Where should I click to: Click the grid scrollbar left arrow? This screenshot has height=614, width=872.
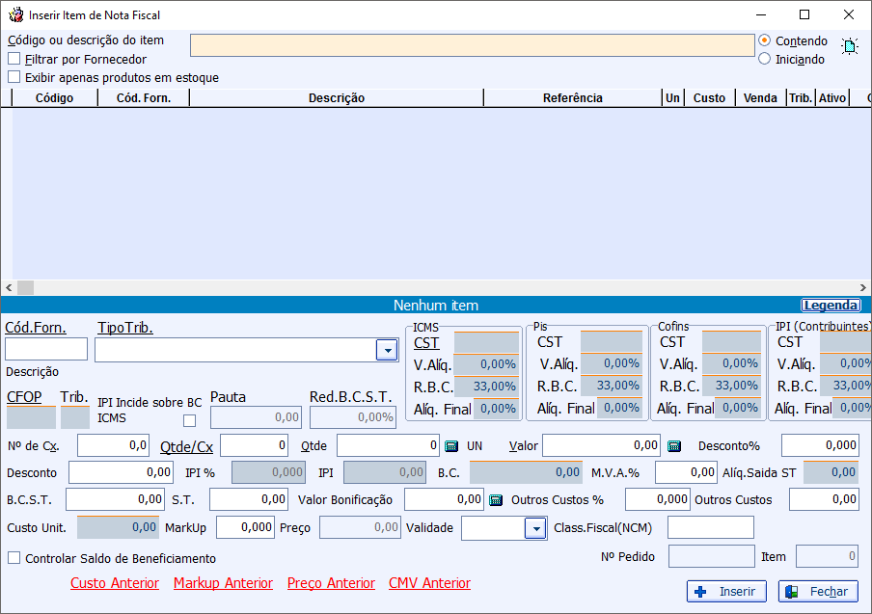coord(9,287)
